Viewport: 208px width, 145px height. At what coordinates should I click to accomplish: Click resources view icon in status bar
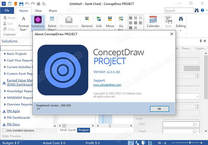point(137,143)
